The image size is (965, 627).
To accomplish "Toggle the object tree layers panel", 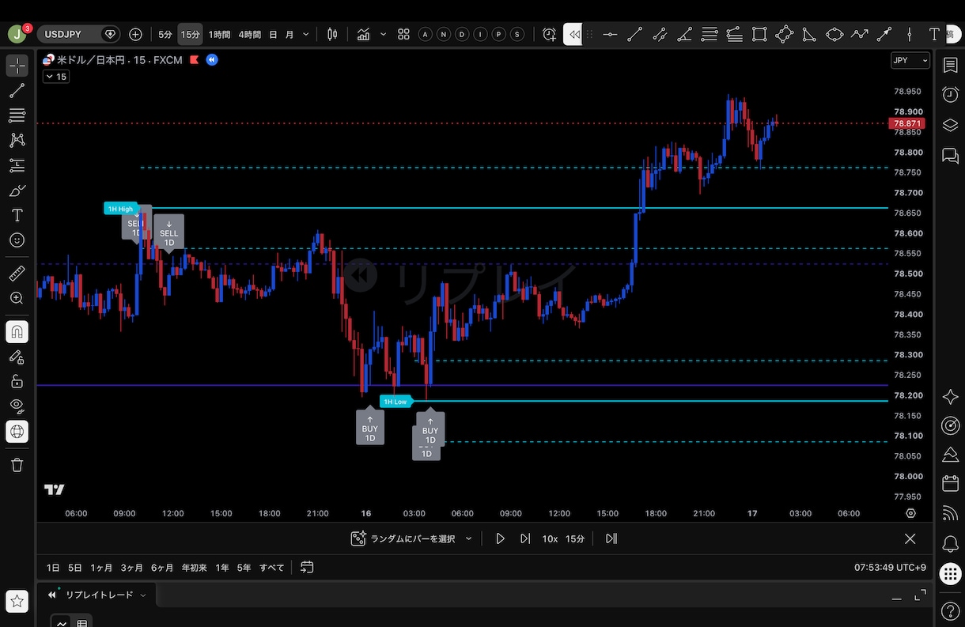I will pos(950,125).
